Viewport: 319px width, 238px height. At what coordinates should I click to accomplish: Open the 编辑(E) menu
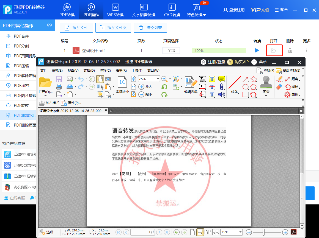coord(57,71)
